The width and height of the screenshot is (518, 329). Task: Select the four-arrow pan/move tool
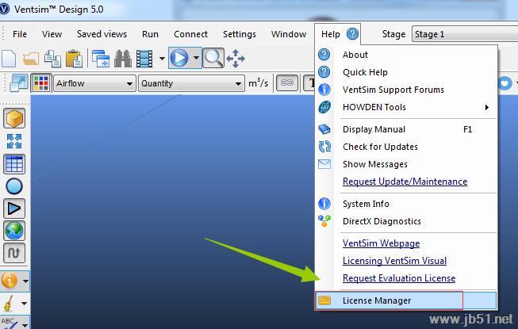(x=236, y=59)
